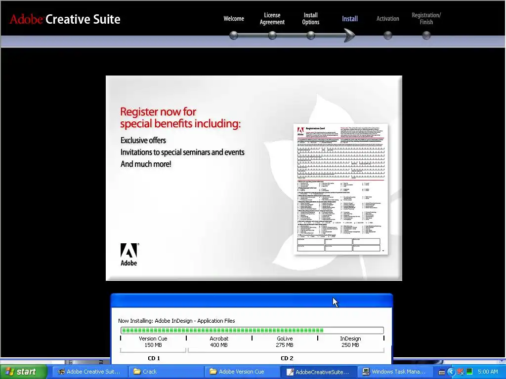Select the AdobeCreativeSuite... taskbar button
506x379 pixels.
[x=319, y=372]
